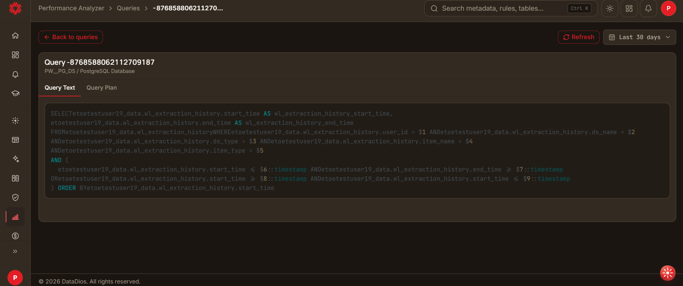683x286 pixels.
Task: Click the footer copyright text
Action: (89, 281)
